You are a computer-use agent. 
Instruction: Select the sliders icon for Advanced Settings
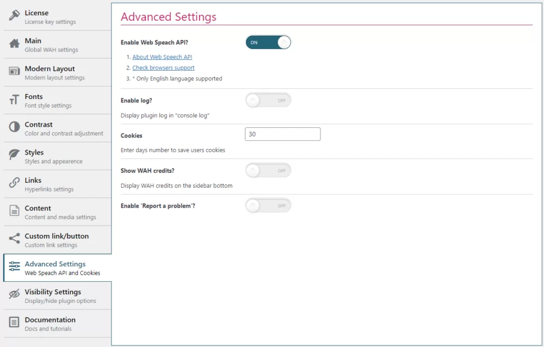[x=14, y=267]
